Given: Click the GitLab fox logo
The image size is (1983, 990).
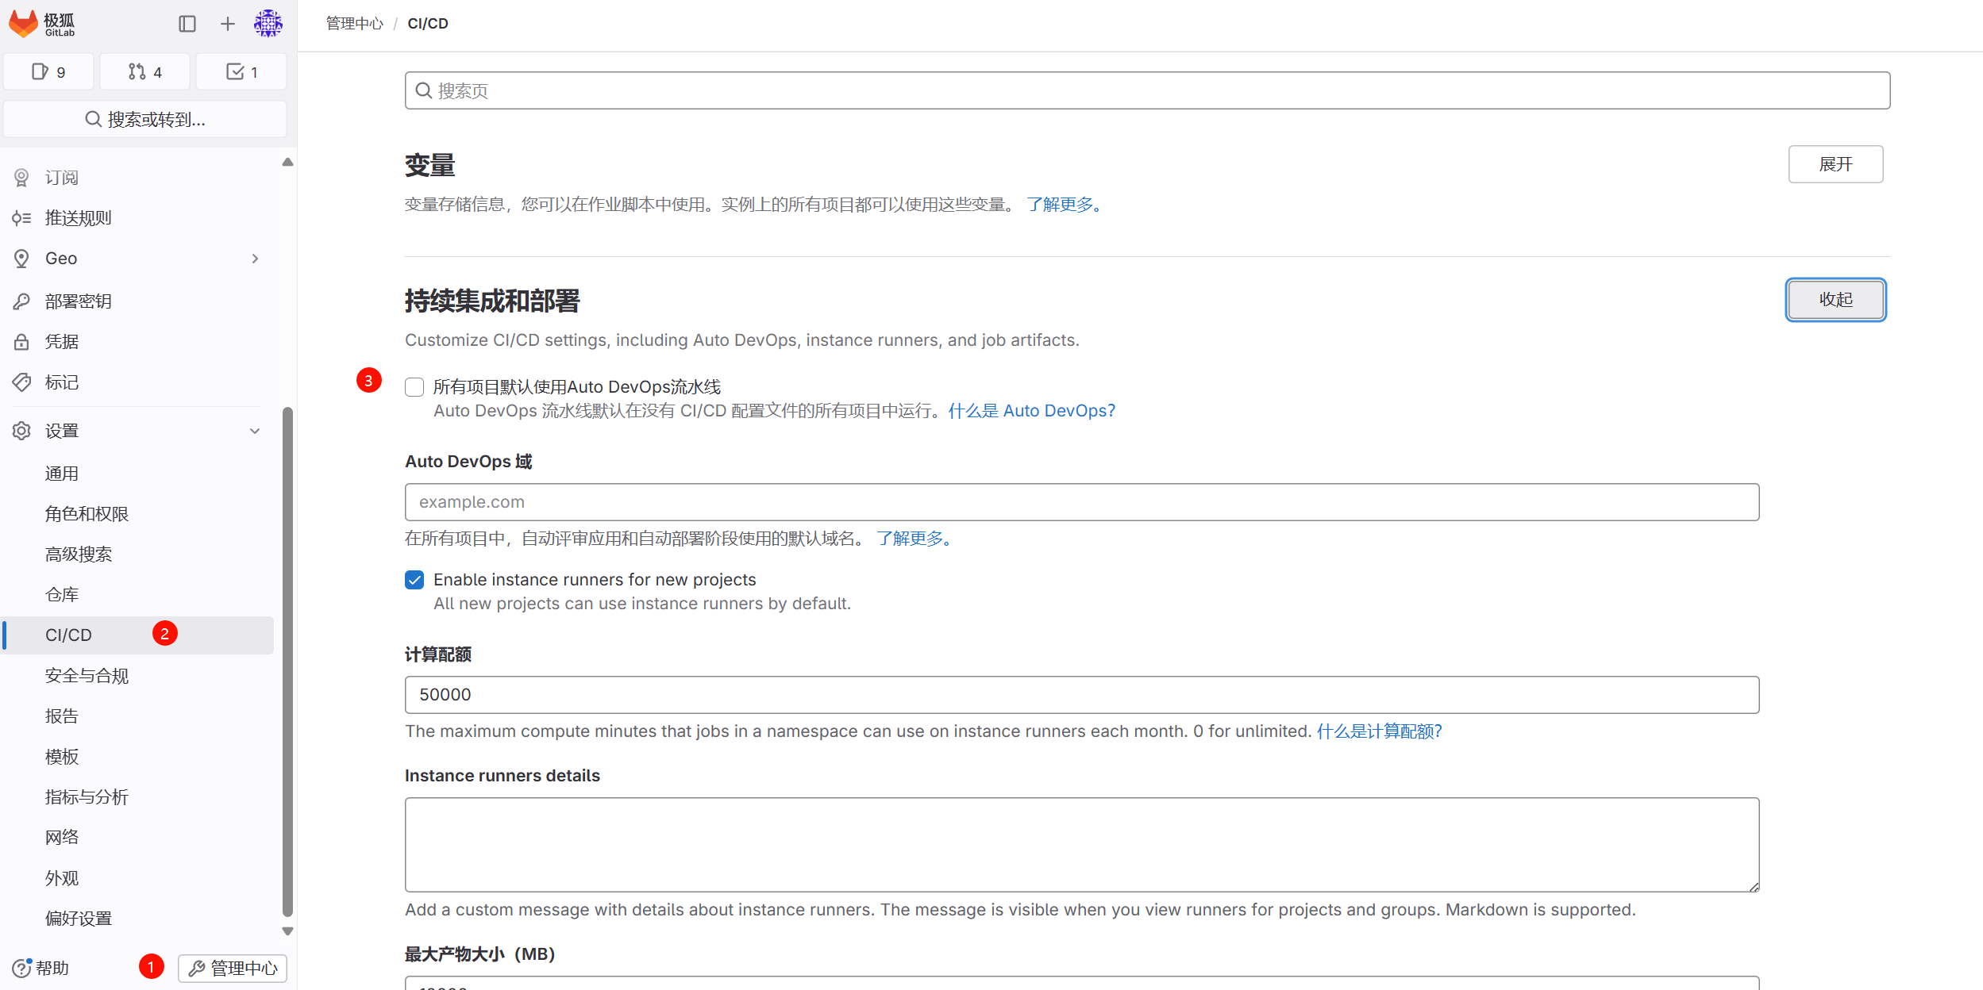Looking at the screenshot, I should 24,24.
